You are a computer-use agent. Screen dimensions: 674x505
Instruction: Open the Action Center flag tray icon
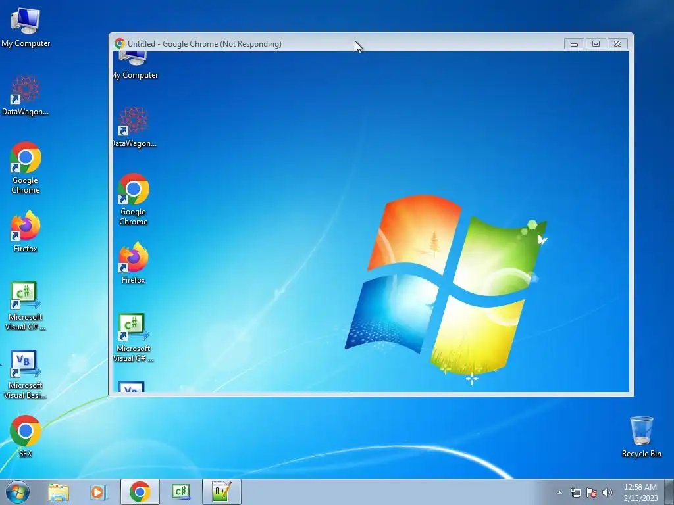592,493
